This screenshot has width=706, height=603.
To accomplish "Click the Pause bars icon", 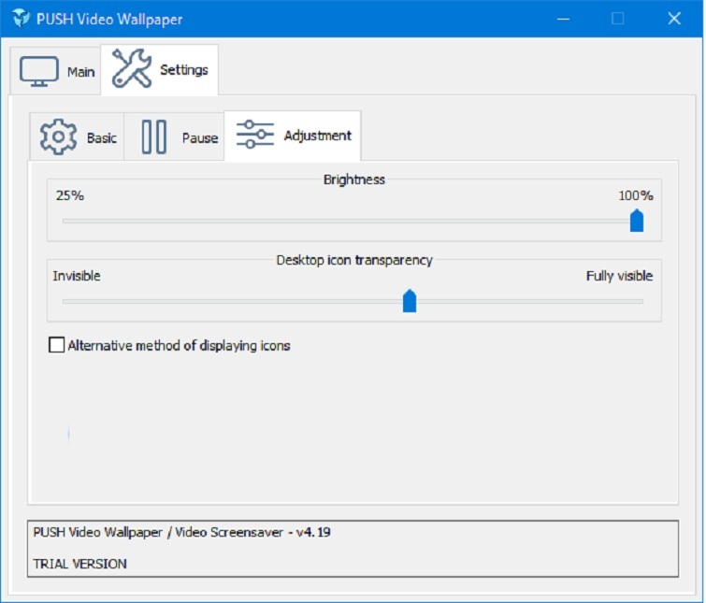I will (x=153, y=136).
